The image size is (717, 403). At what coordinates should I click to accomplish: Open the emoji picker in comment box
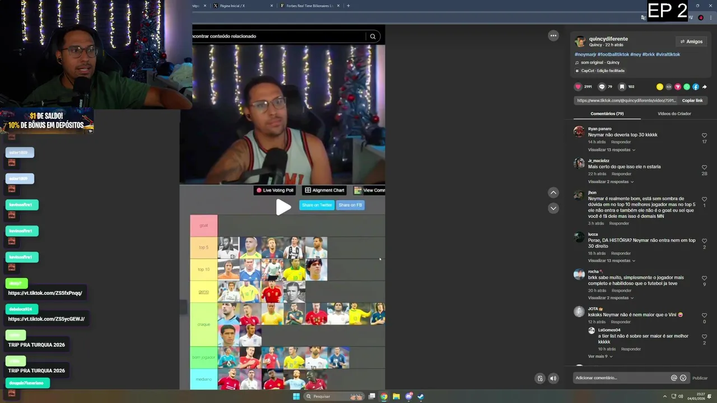(x=683, y=378)
